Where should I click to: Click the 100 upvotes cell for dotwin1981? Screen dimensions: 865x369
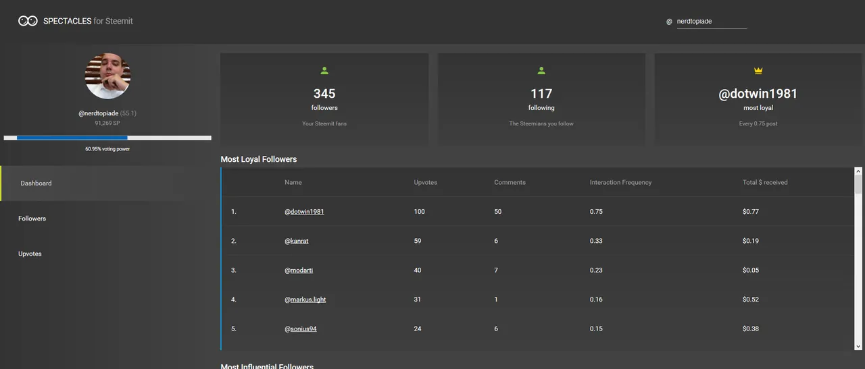click(420, 212)
